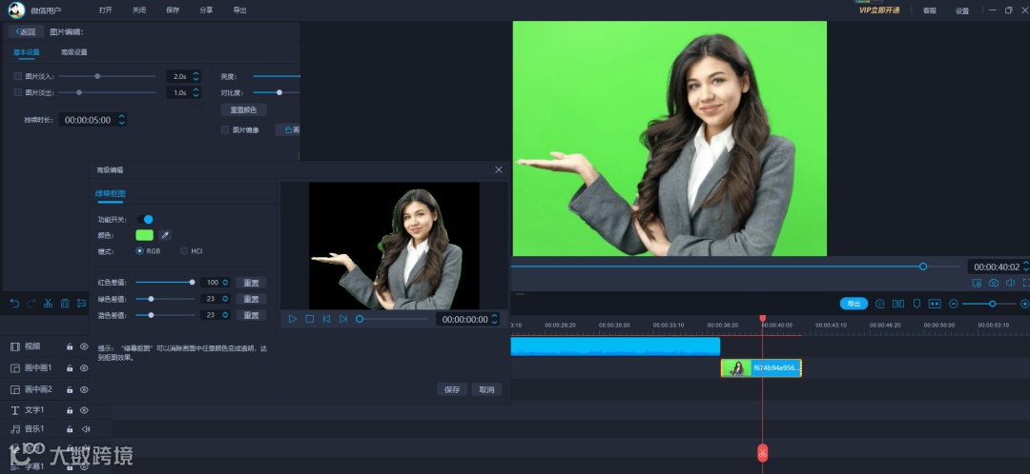Adjust 持续时长 00:00:05:00 stepper
Image resolution: width=1030 pixels, height=474 pixels.
pyautogui.click(x=121, y=120)
